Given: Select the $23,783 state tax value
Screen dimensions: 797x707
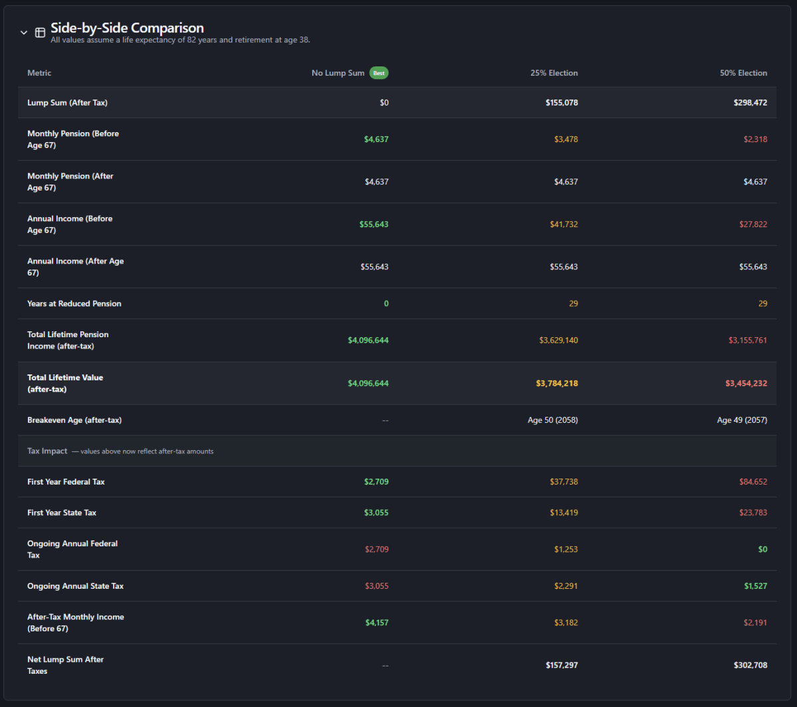Looking at the screenshot, I should point(753,512).
